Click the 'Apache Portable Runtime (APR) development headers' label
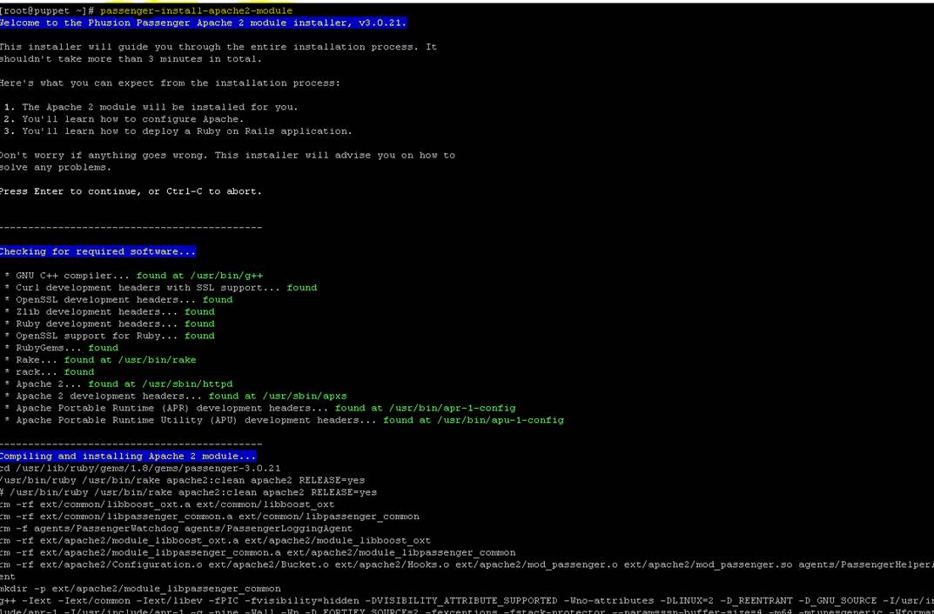Image resolution: width=934 pixels, height=614 pixels. (x=172, y=408)
